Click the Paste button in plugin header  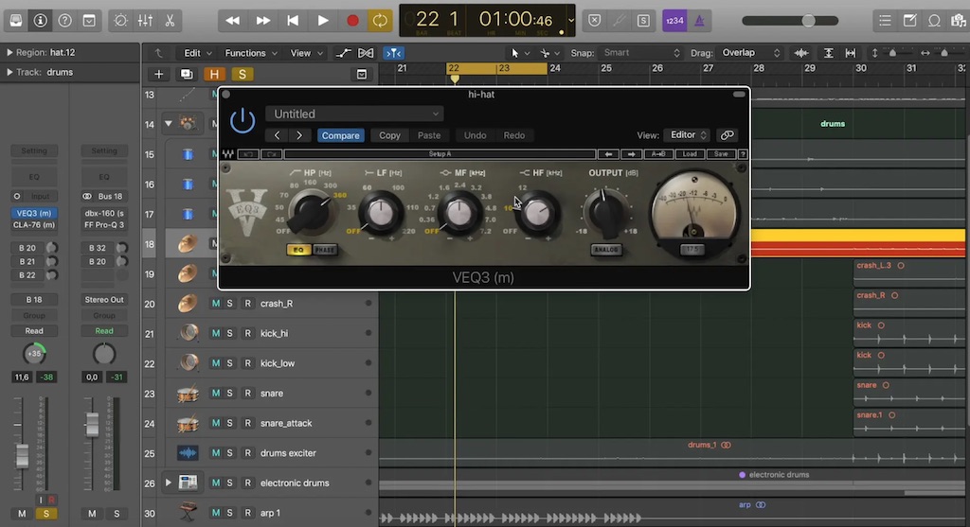tap(429, 135)
